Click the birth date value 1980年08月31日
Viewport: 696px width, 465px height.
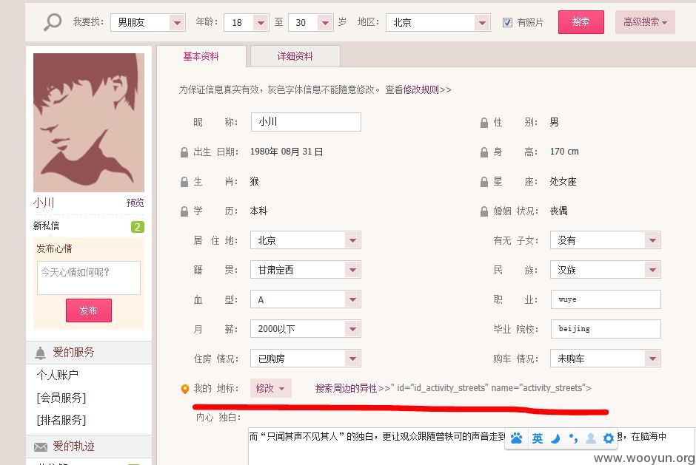287,152
